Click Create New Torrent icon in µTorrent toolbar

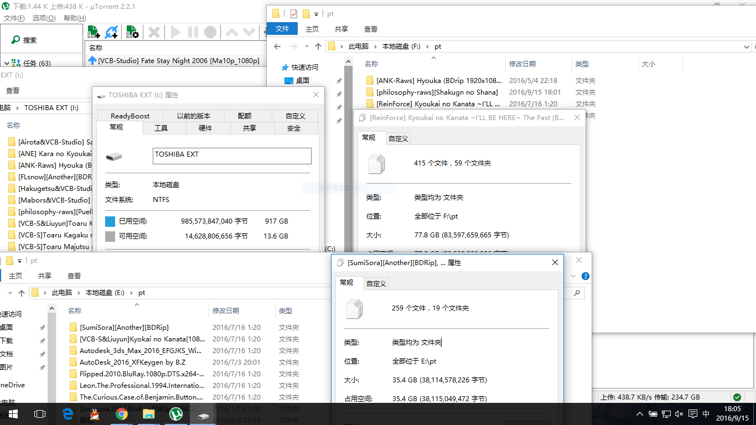click(132, 32)
